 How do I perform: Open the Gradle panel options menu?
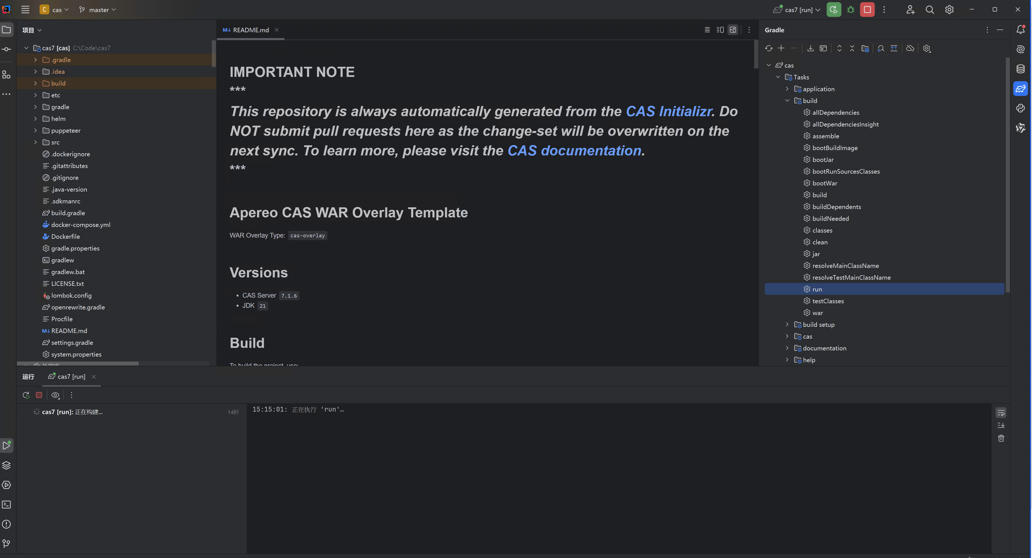(x=987, y=30)
